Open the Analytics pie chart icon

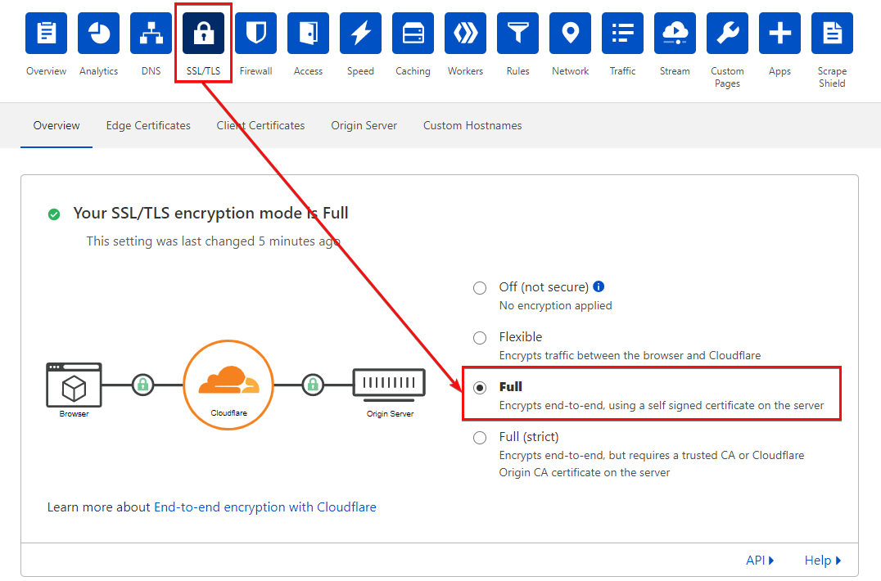pyautogui.click(x=98, y=33)
